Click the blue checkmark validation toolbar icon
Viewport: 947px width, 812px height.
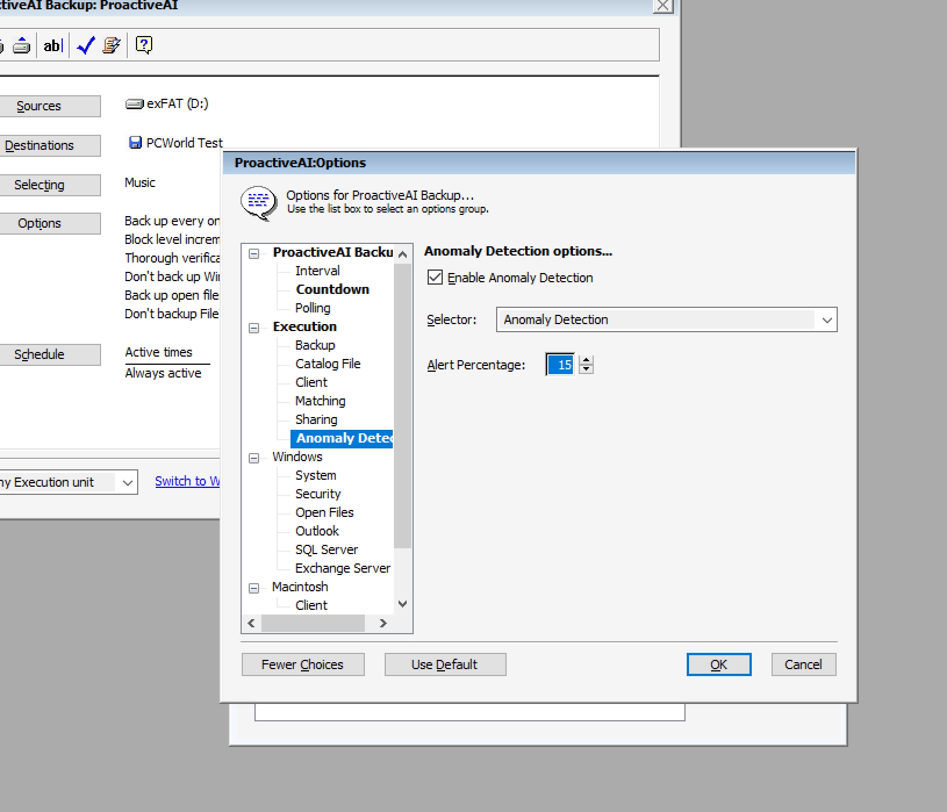(85, 45)
